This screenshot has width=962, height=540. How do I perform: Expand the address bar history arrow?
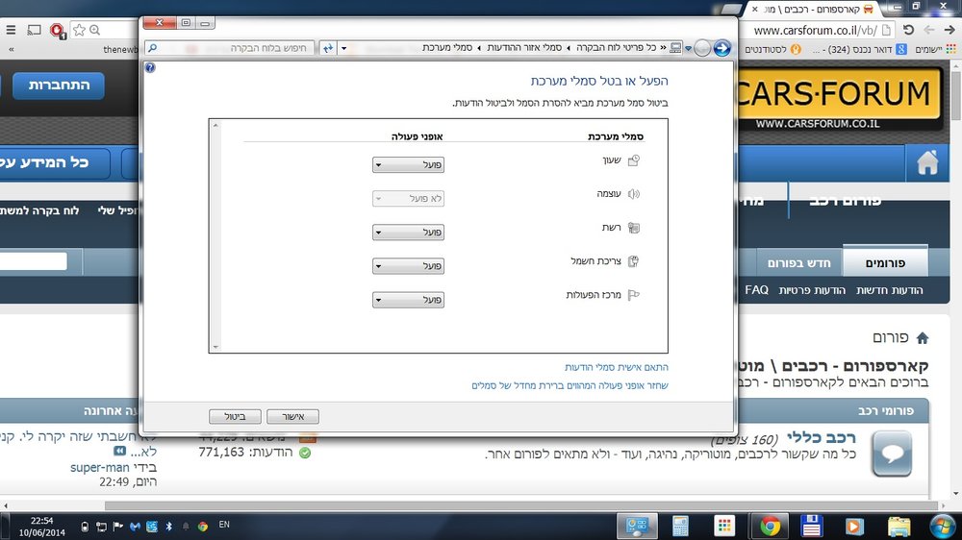tap(343, 48)
